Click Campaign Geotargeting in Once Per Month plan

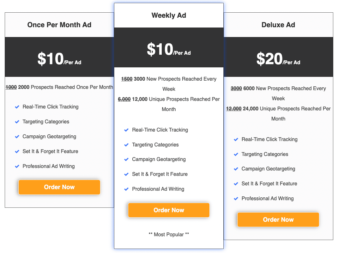pos(49,137)
